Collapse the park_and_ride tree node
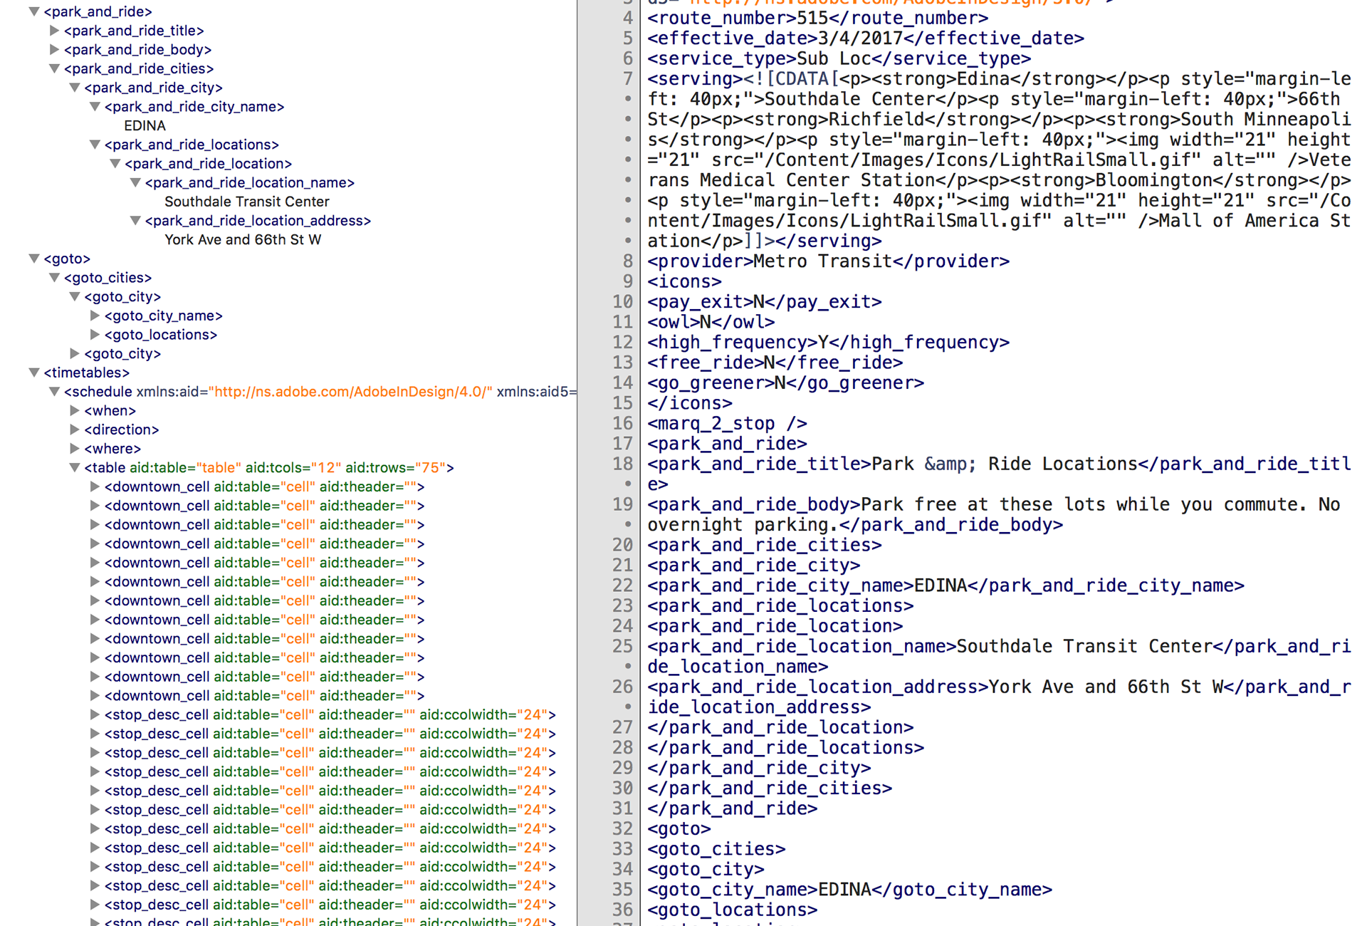Image resolution: width=1367 pixels, height=926 pixels. pos(33,11)
